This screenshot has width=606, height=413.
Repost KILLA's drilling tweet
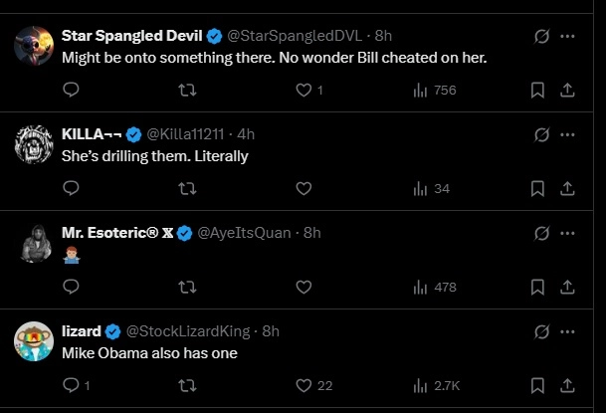click(186, 188)
